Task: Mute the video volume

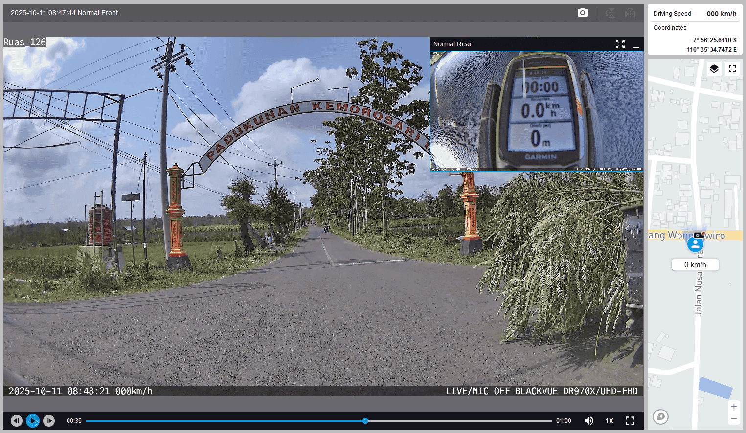Action: click(589, 421)
